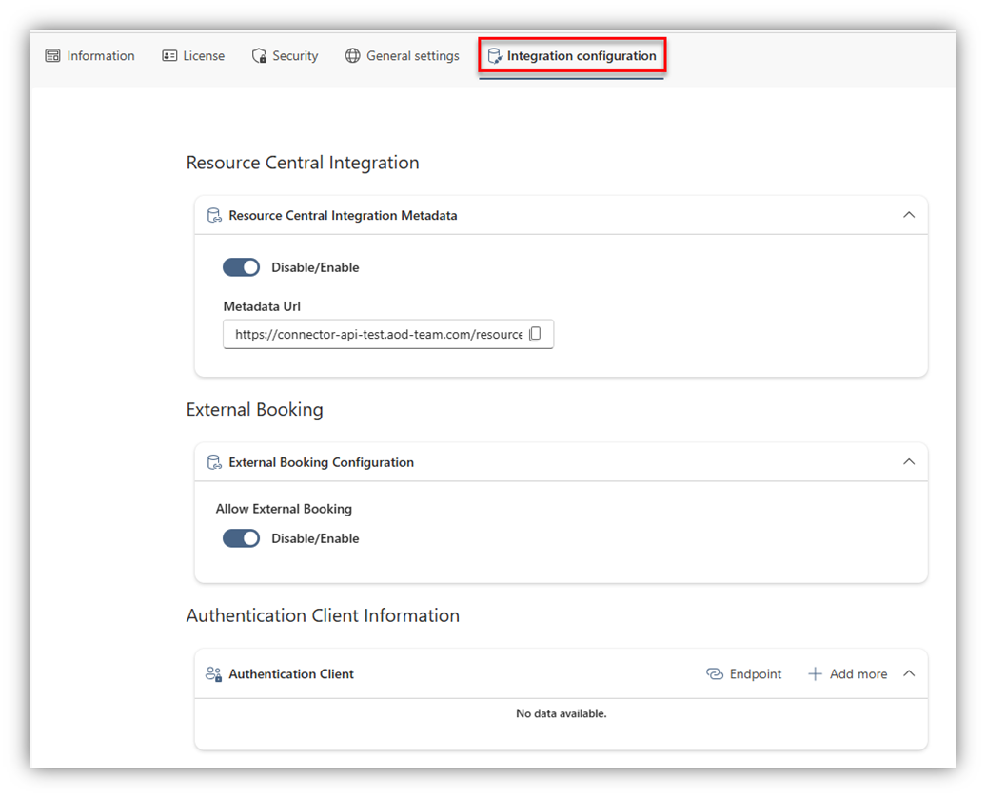Switch to the License tab
This screenshot has width=986, height=798.
(193, 56)
